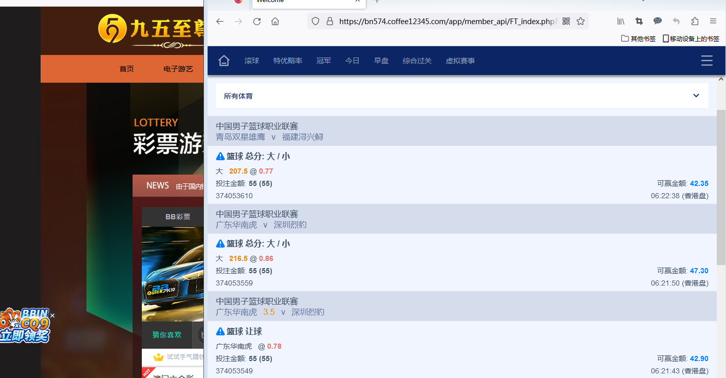Click the 广东华南虎 @ 0.78 odds line

click(x=249, y=346)
